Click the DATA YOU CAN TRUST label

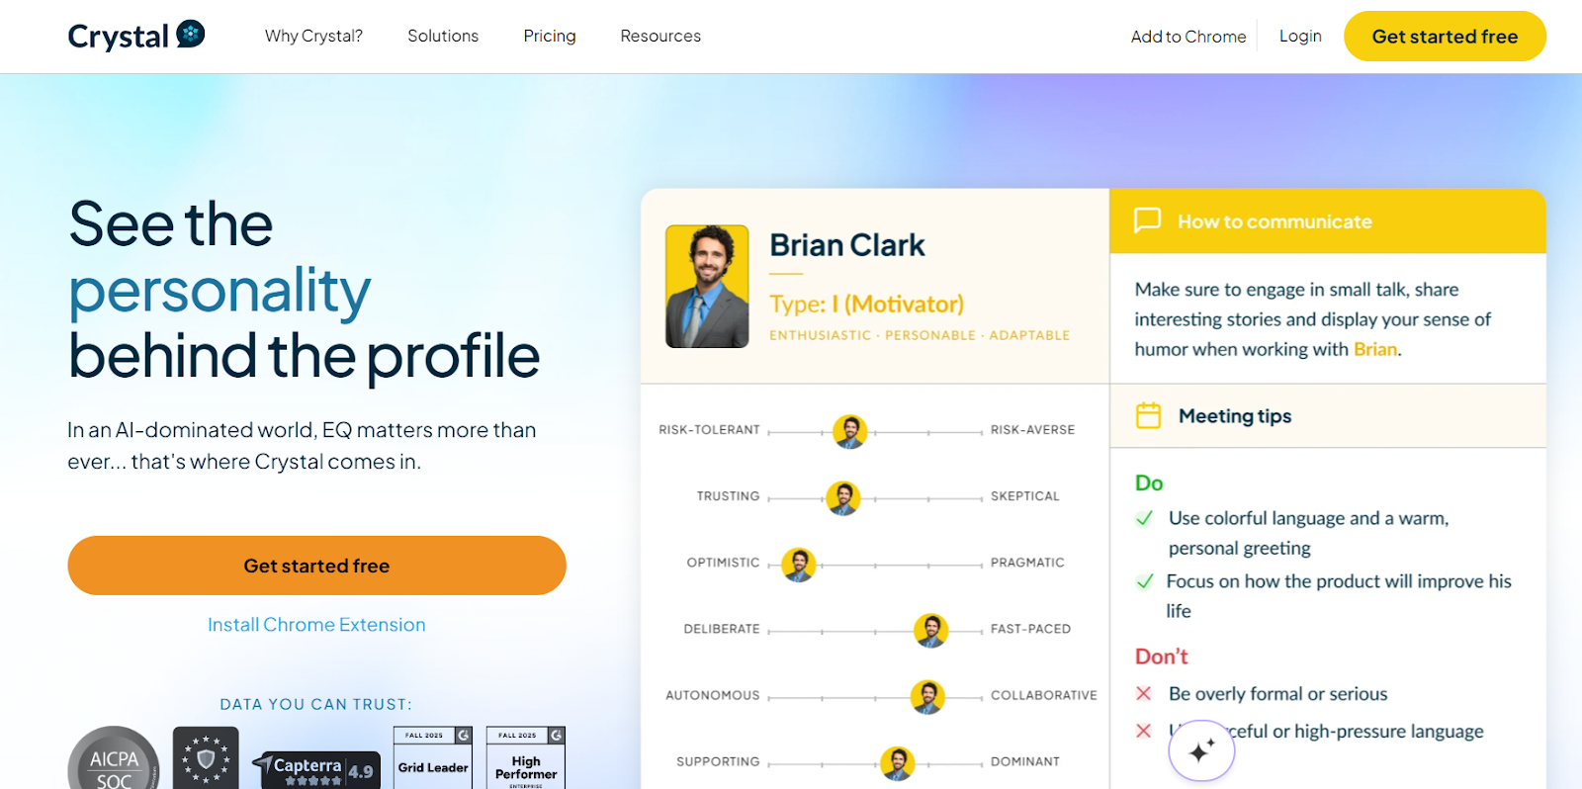[x=316, y=704]
